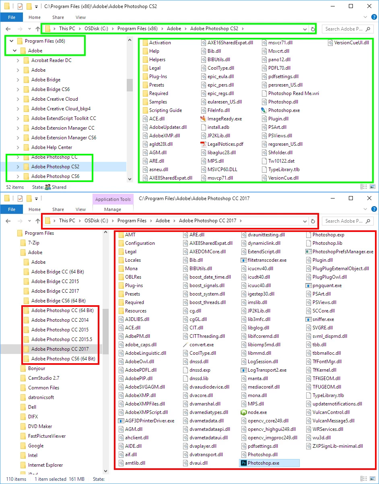This screenshot has height=484, width=379.
Task: Open View tab in CC 2017 window
Action: tap(80, 209)
